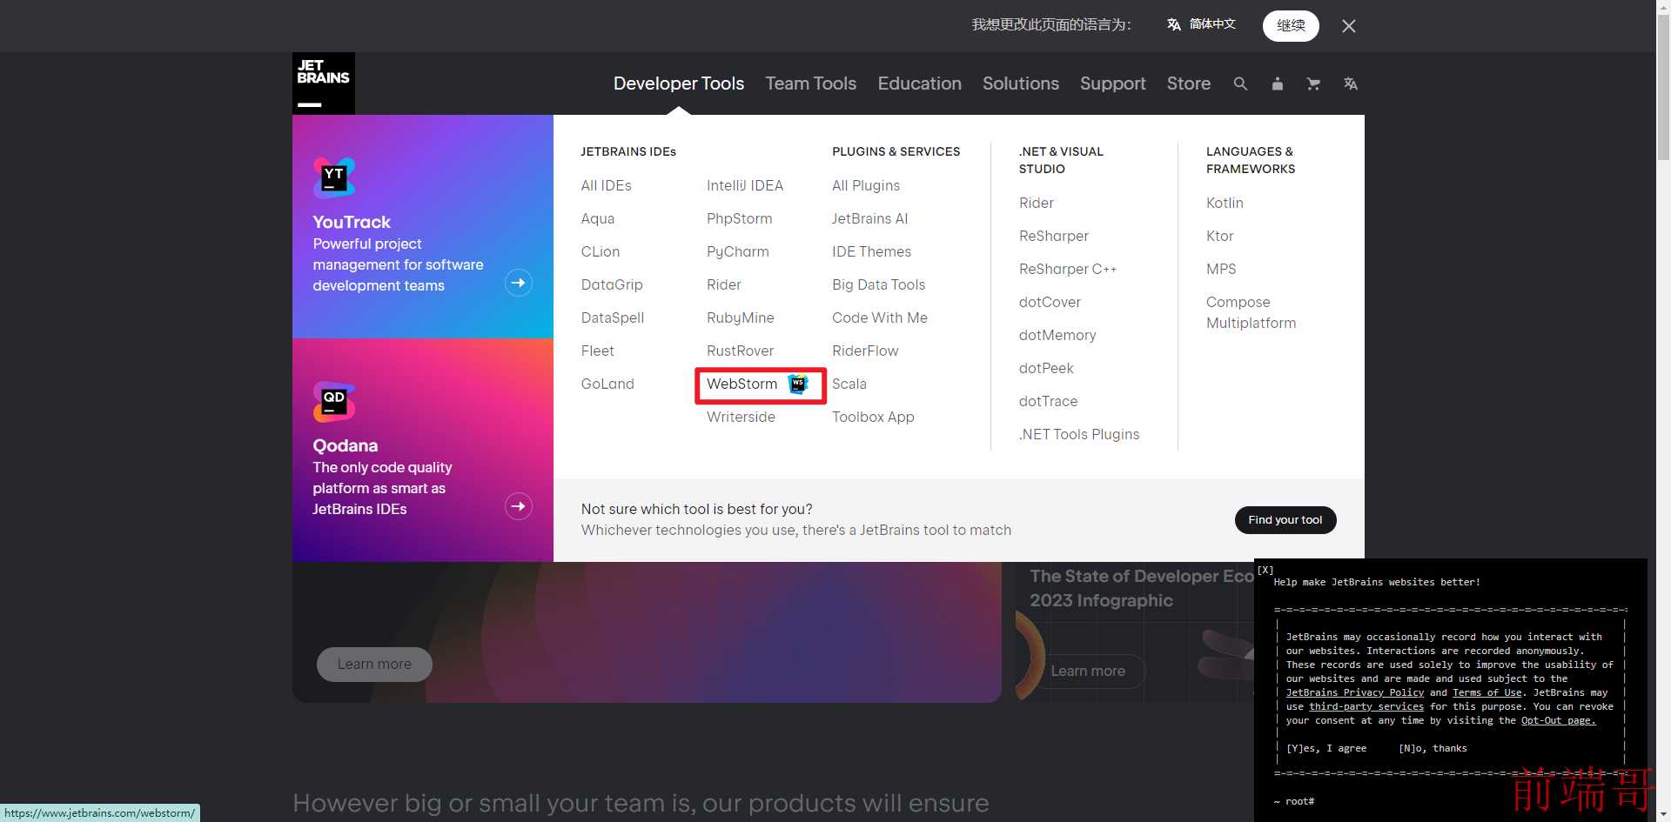1671x822 pixels.
Task: Open the Scala plugin link
Action: coord(849,384)
